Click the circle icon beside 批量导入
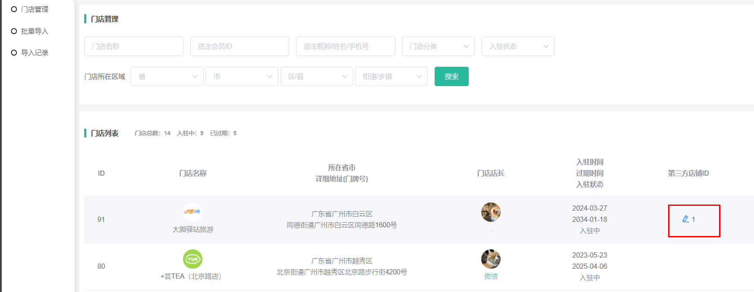Screen dimensions: 754x292 click(14, 31)
